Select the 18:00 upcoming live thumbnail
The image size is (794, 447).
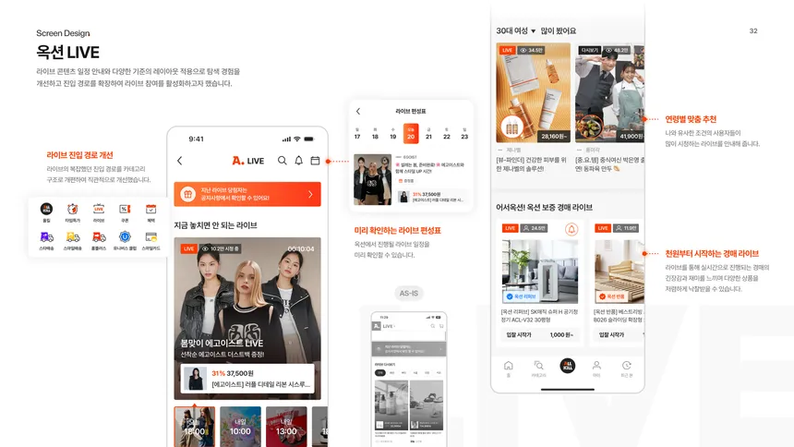pyautogui.click(x=195, y=427)
